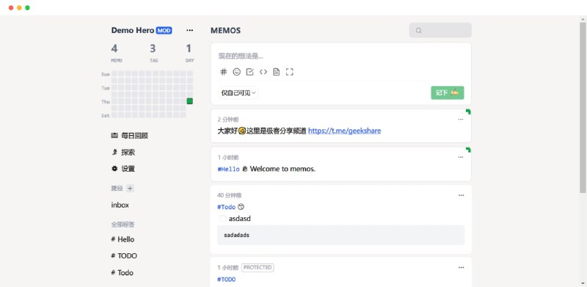This screenshot has width=587, height=287.
Task: Attach a file using the document icon
Action: click(277, 72)
